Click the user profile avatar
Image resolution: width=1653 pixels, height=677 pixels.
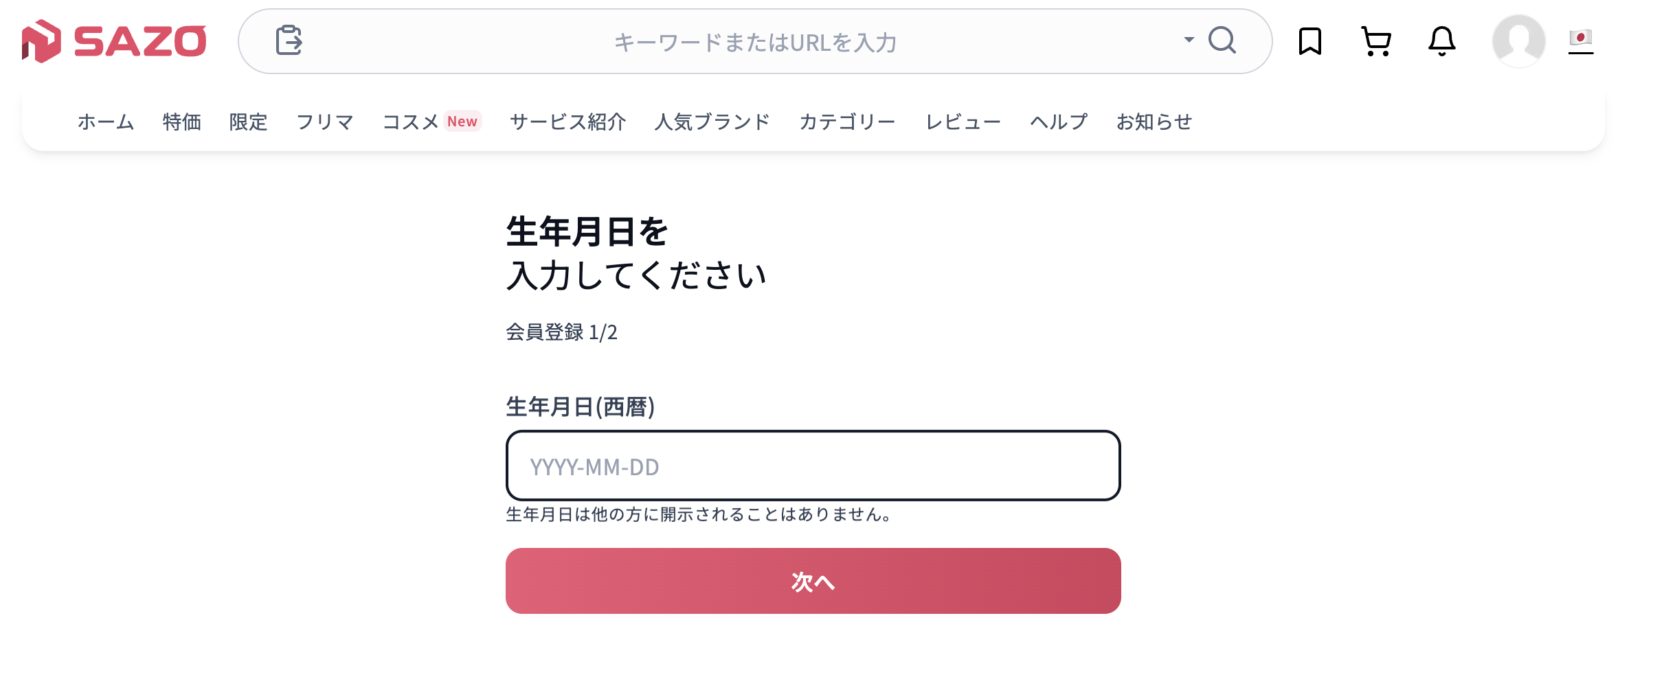(x=1518, y=41)
